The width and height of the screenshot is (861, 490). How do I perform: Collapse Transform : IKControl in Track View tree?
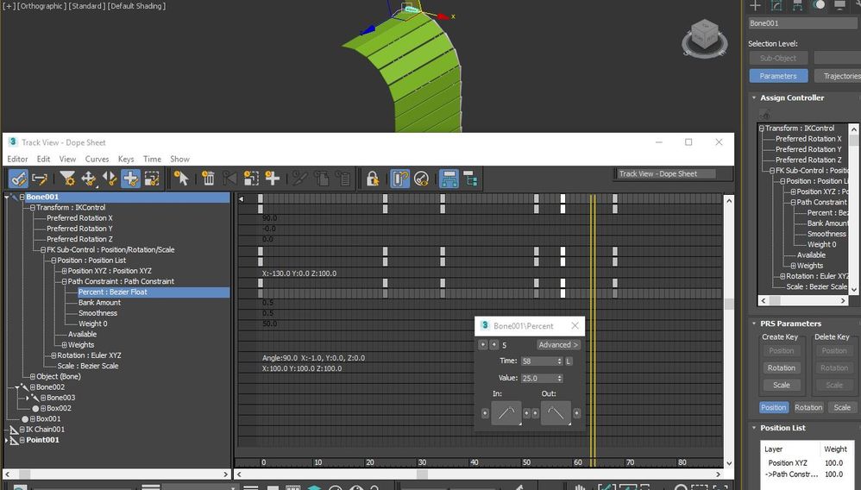pos(33,208)
